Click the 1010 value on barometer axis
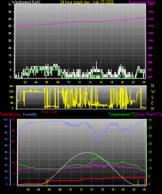The image size is (162, 194). (151, 26)
